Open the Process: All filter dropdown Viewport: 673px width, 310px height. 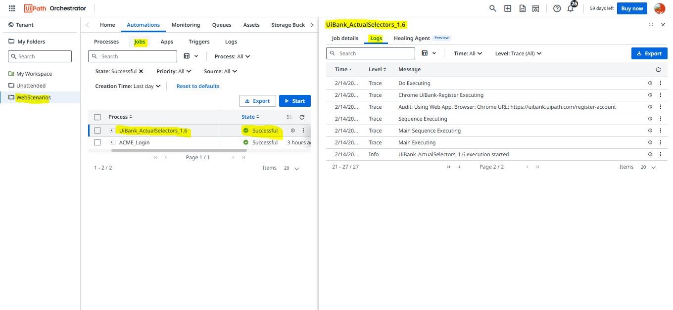click(x=232, y=56)
